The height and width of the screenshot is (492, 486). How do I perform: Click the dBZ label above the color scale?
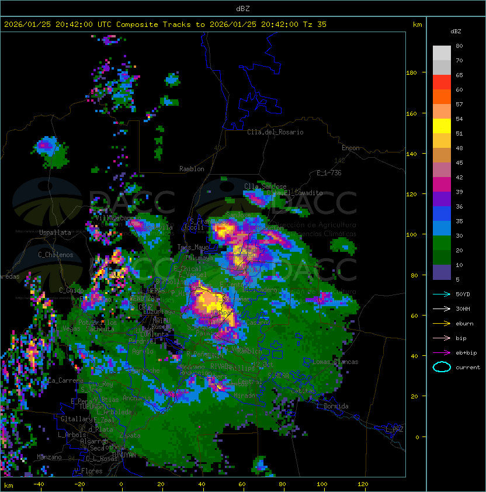[x=456, y=32]
